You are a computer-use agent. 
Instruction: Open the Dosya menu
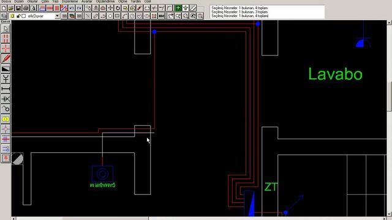pos(6,1)
